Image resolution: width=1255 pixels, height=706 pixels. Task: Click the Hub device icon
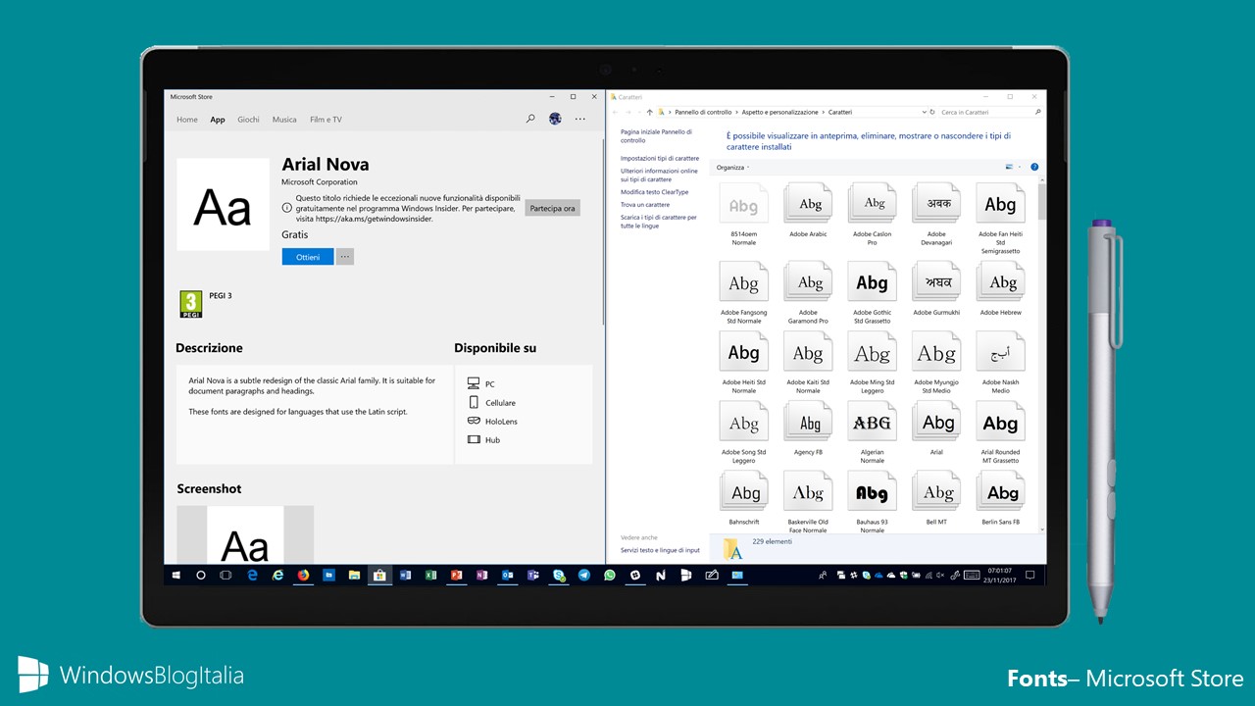(x=474, y=439)
